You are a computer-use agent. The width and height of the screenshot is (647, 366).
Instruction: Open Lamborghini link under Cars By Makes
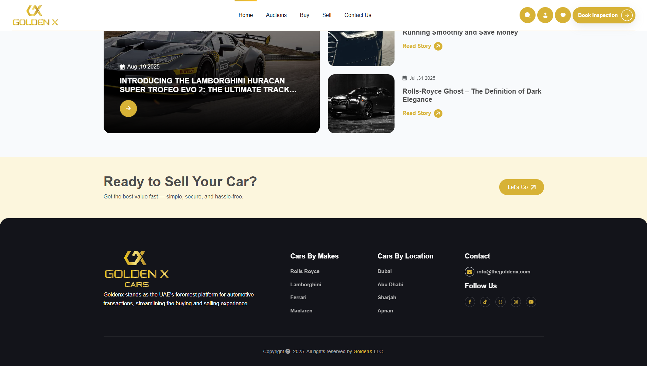click(x=306, y=285)
